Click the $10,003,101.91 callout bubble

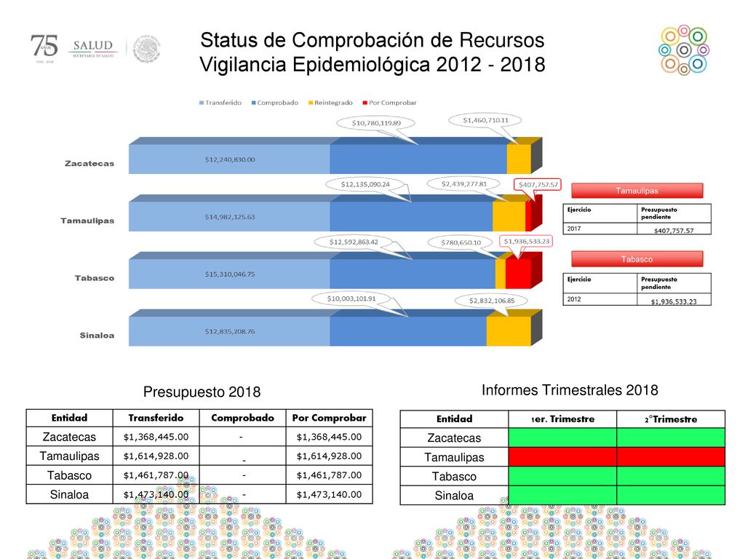(351, 298)
